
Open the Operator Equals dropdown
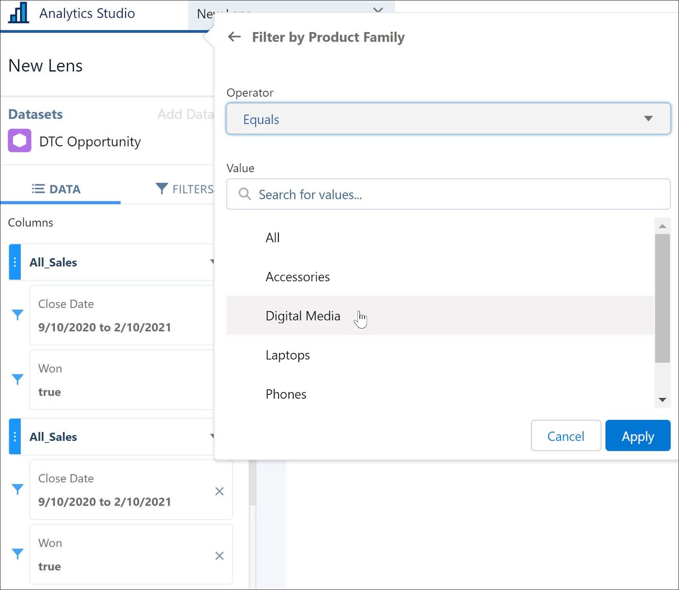(x=448, y=119)
